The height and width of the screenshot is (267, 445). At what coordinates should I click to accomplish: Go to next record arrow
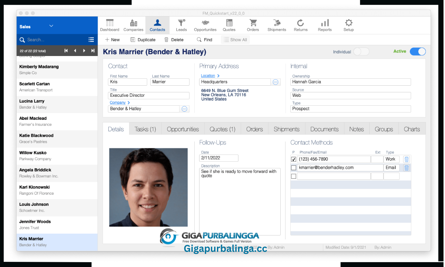tap(84, 51)
